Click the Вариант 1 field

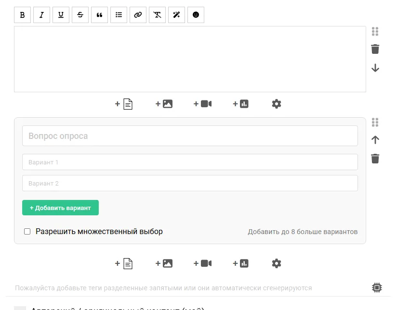coord(190,162)
